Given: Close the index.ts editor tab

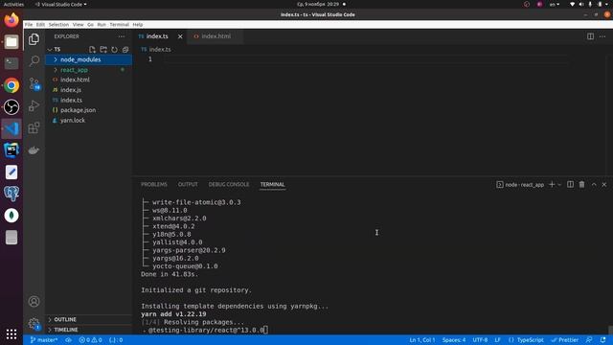Looking at the screenshot, I should click(x=180, y=36).
